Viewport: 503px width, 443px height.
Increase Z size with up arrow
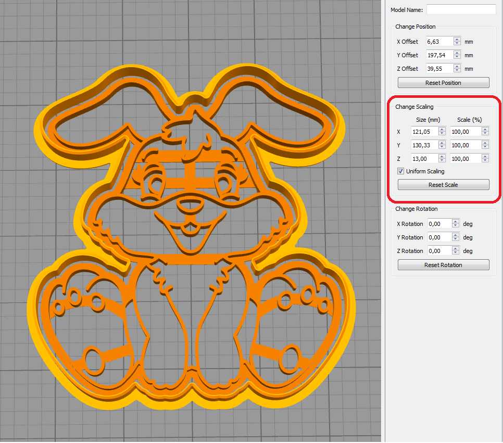[442, 156]
